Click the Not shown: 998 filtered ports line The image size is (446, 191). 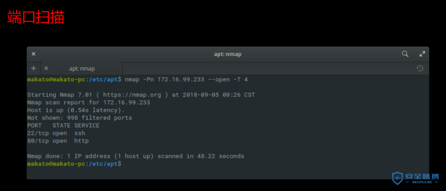click(80, 118)
